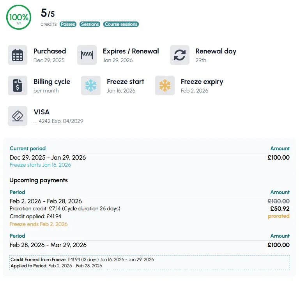The height and width of the screenshot is (281, 299).
Task: Click the Renewal day refresh icon
Action: coord(180,55)
